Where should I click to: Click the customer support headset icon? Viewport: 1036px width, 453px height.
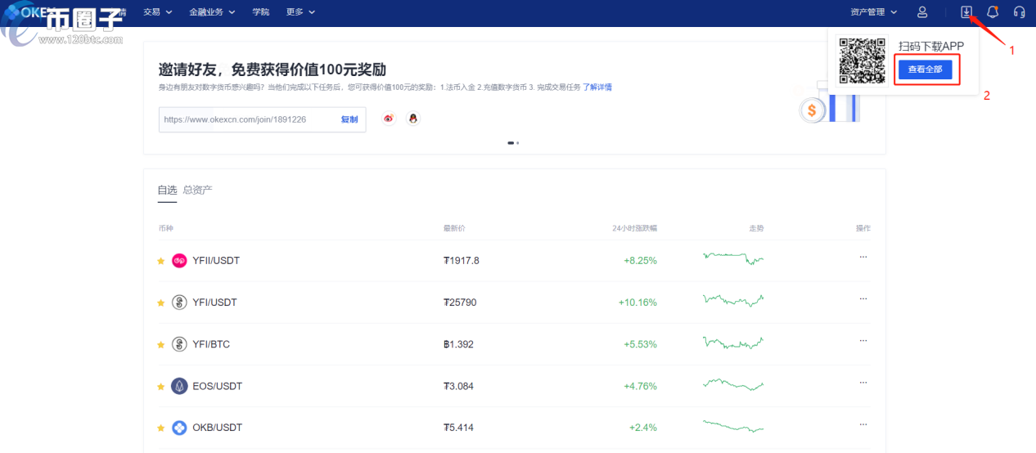pyautogui.click(x=1019, y=12)
